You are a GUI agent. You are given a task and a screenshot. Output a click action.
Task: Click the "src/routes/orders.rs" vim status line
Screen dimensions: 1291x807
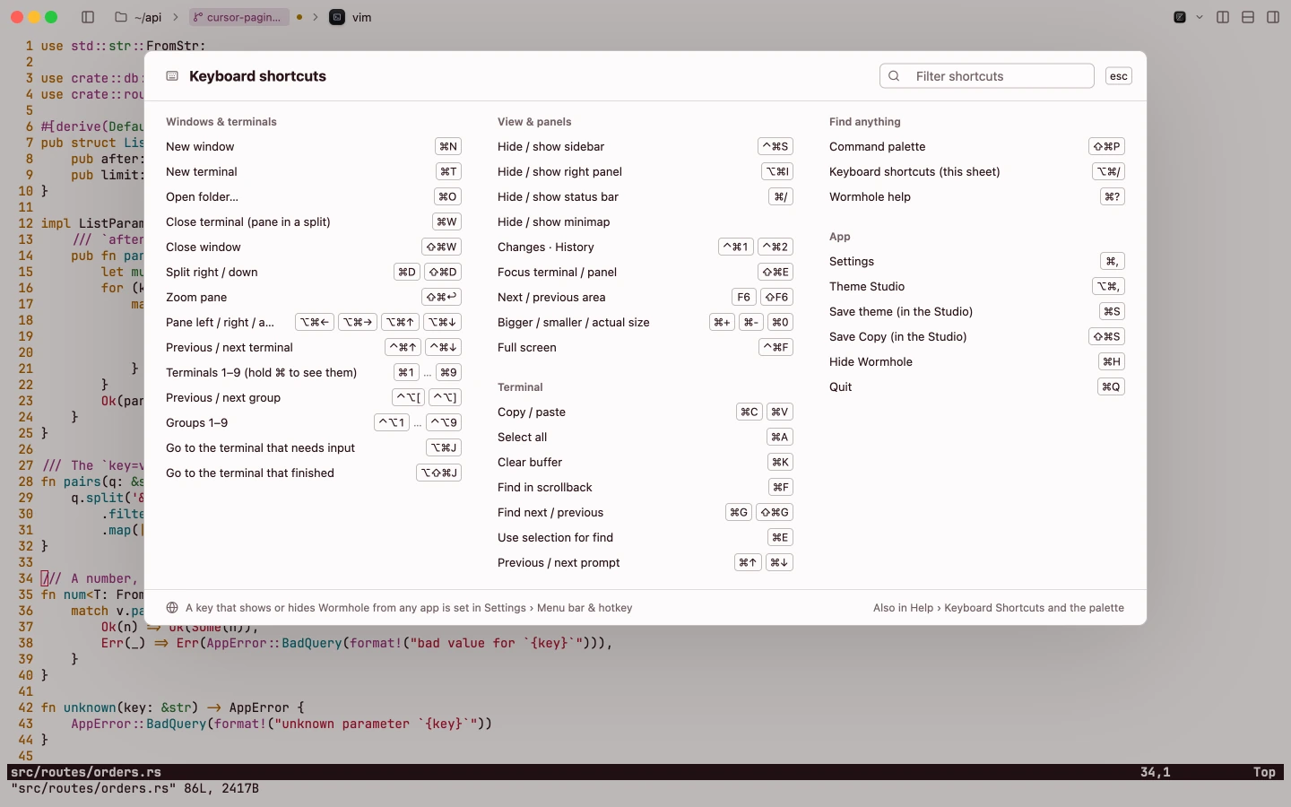[x=645, y=772]
